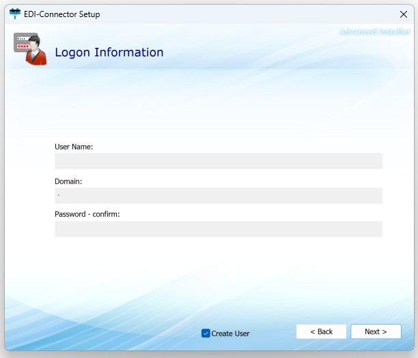Close the EDI-Connector Setup window

click(404, 14)
